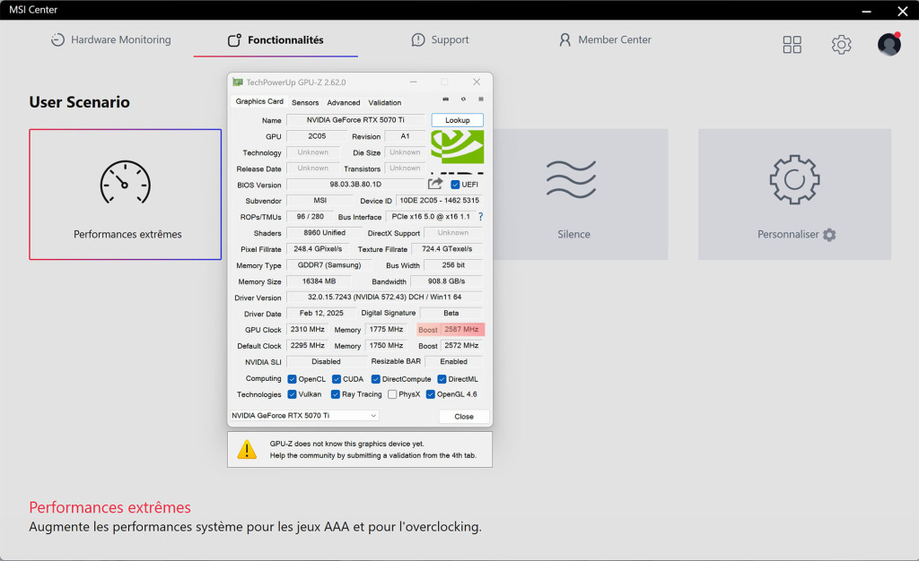Minimize the MSI Center window
919x561 pixels.
(x=866, y=11)
